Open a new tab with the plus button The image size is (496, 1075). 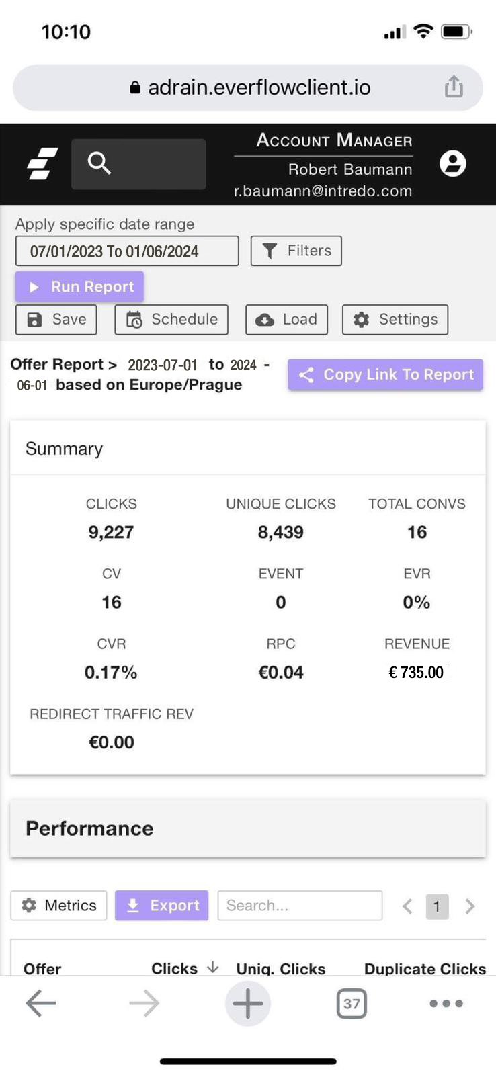[248, 1003]
